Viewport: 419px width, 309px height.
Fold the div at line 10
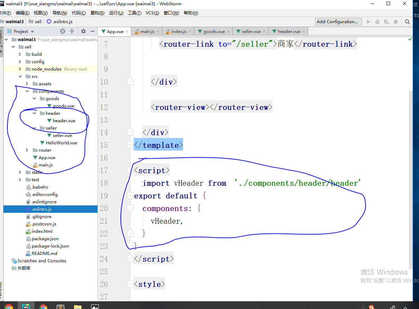pos(130,81)
